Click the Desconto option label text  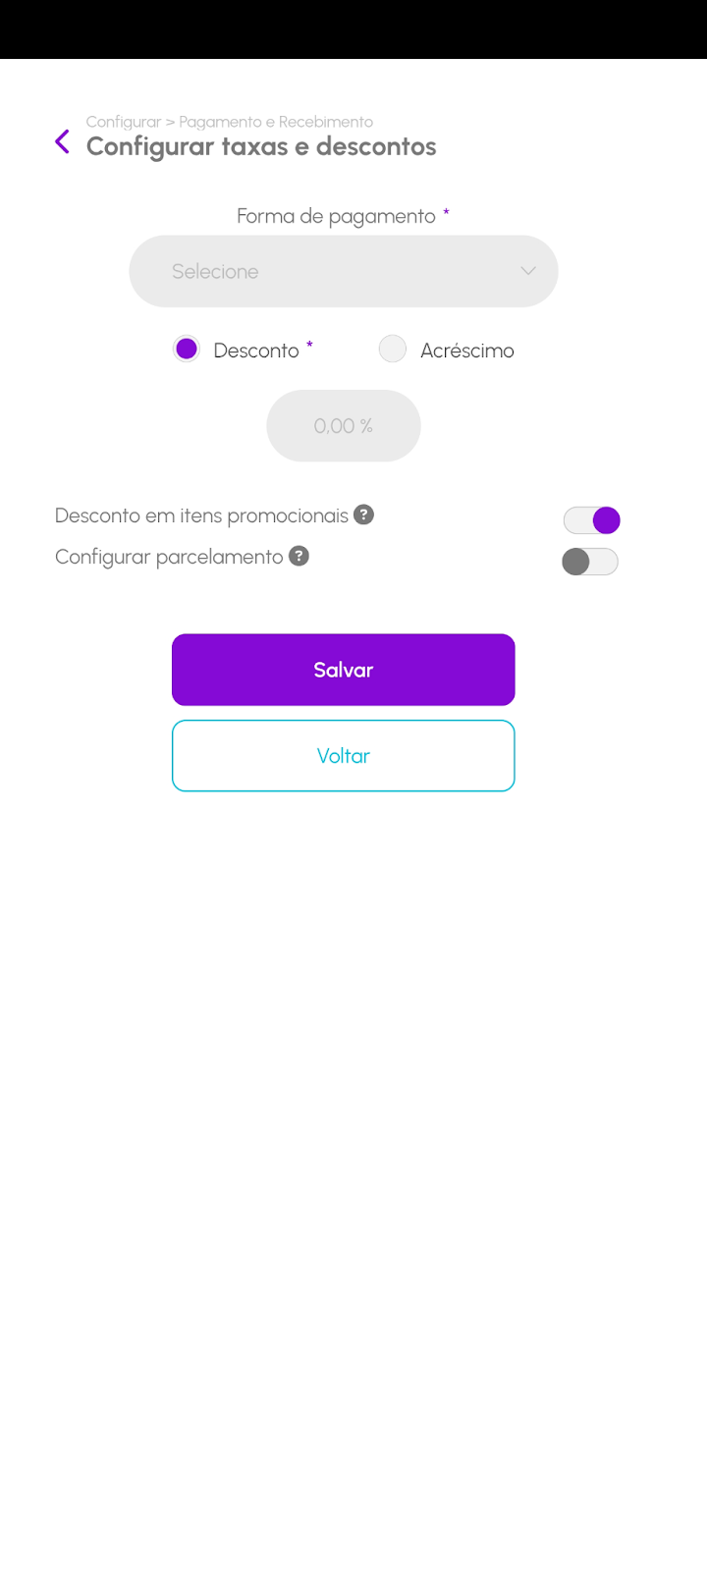256,351
